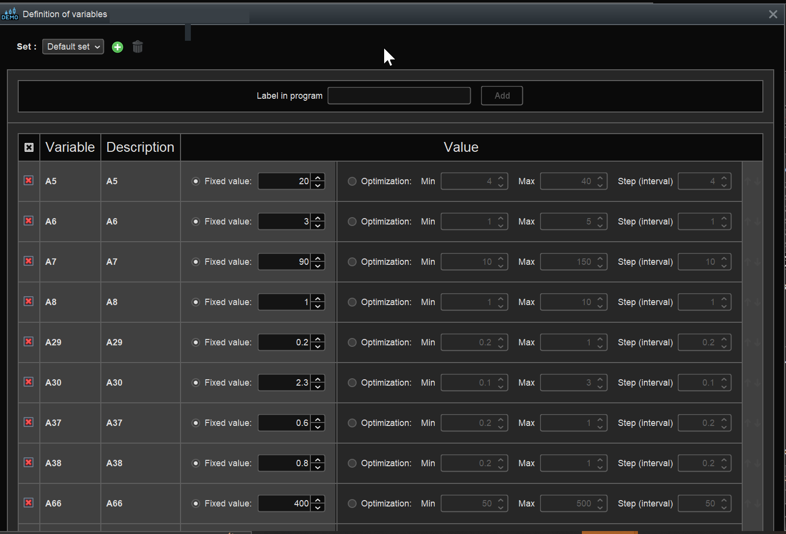This screenshot has width=786, height=534.
Task: Decrease the A30 fixed value with down arrow
Action: click(x=318, y=387)
